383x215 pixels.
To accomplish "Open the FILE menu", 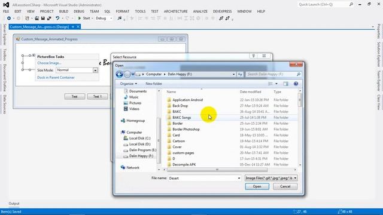I will point(6,11).
